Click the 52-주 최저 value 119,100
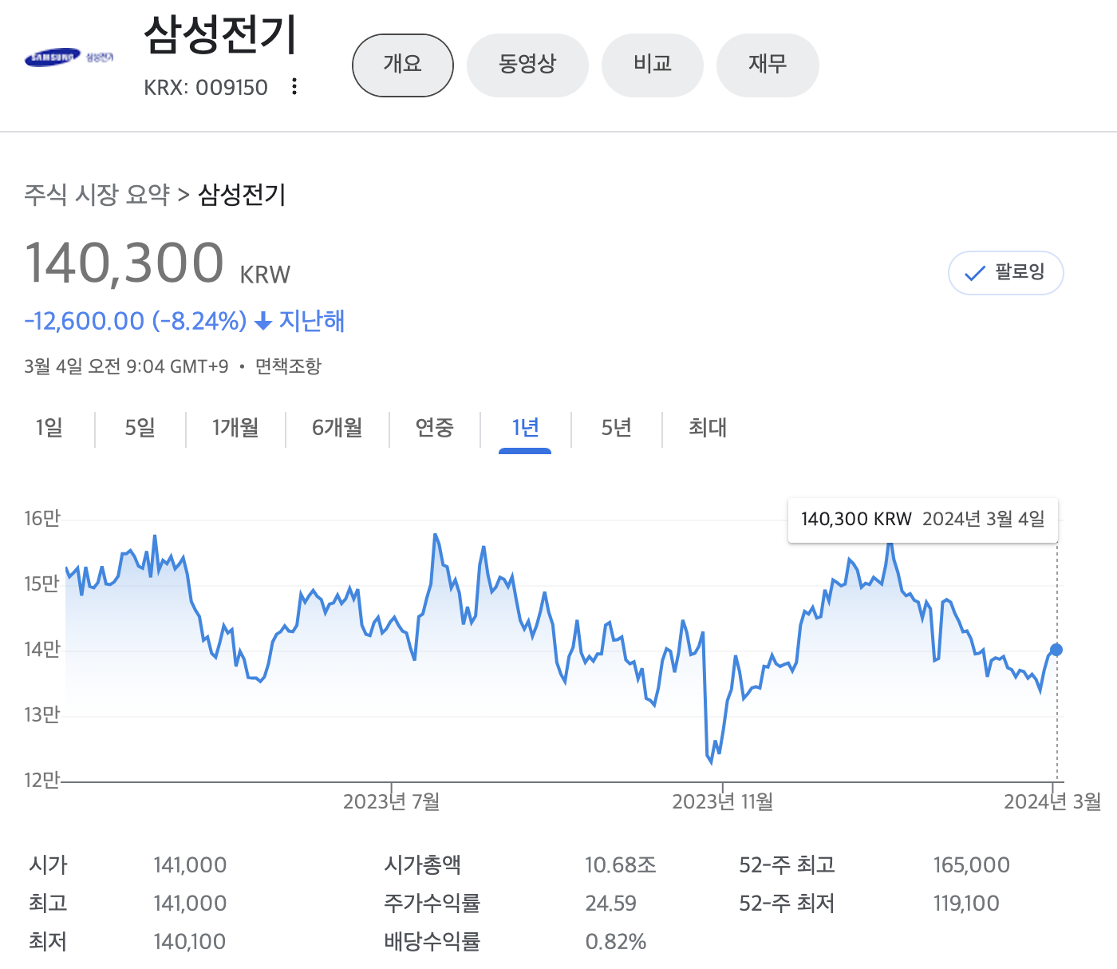The image size is (1117, 969). click(x=966, y=904)
